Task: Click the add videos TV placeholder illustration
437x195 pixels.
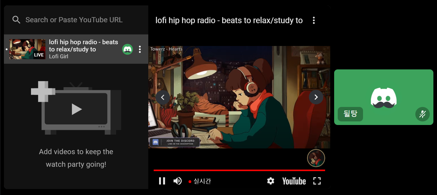Action: point(76,108)
